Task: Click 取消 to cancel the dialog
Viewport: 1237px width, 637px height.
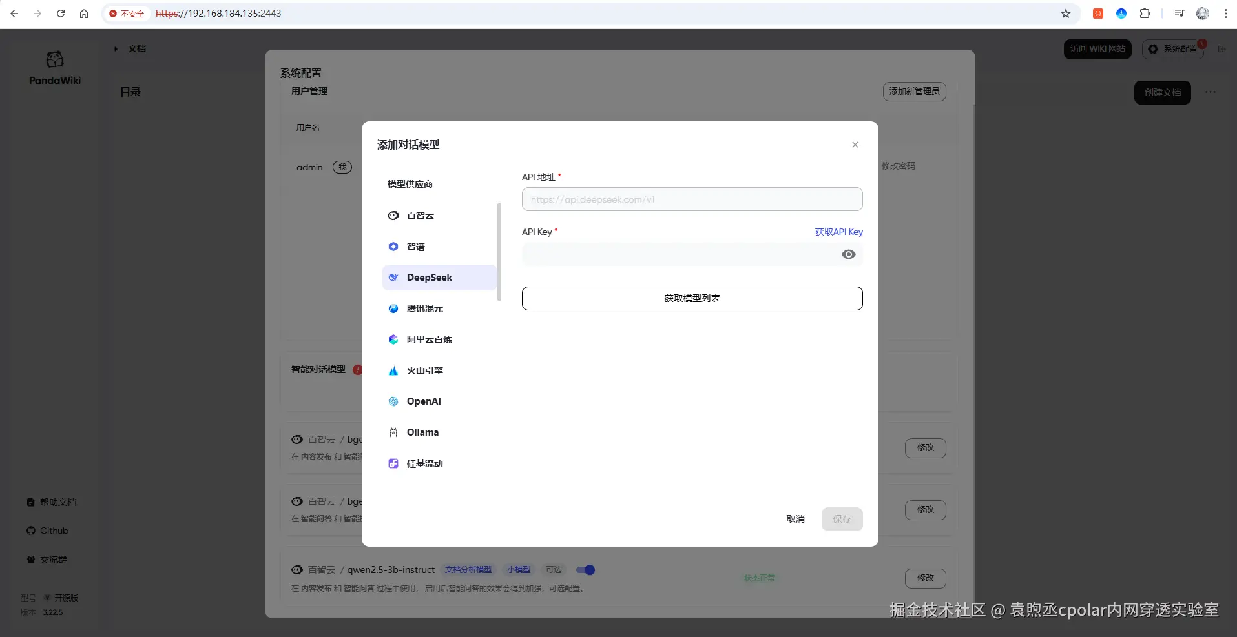Action: point(795,519)
